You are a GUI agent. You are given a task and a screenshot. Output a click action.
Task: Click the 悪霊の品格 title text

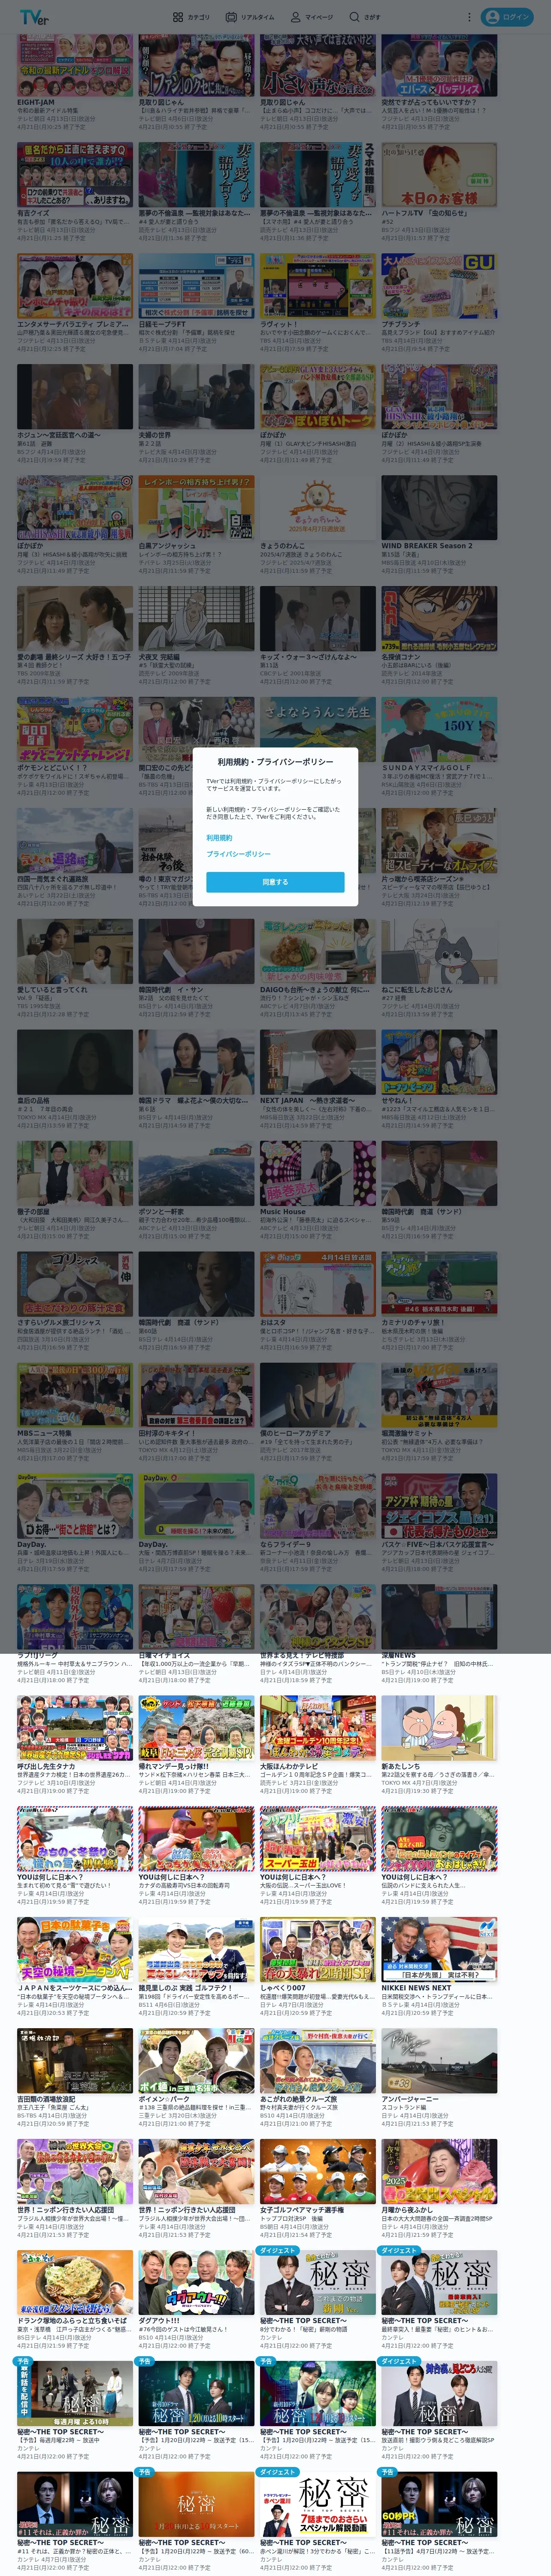(x=33, y=1101)
